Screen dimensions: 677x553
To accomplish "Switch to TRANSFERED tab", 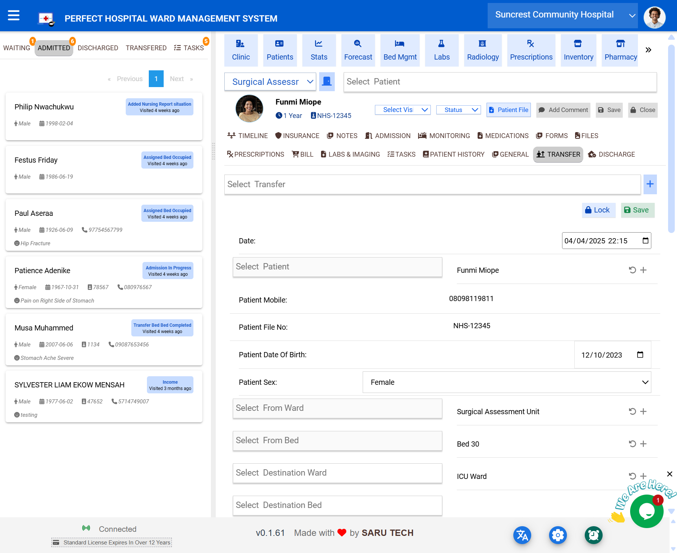I will (x=146, y=48).
